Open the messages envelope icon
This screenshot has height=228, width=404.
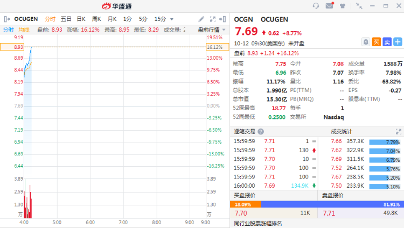pyautogui.click(x=330, y=5)
